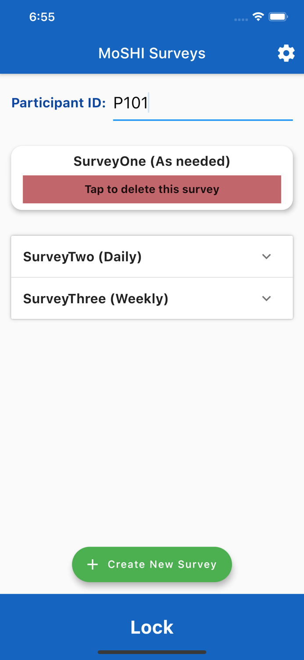Image resolution: width=304 pixels, height=660 pixels.
Task: Tap the chevron next to SurveyThree (Weekly)
Action: pyautogui.click(x=266, y=298)
